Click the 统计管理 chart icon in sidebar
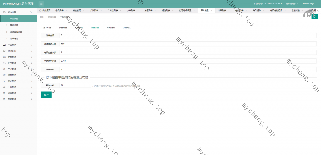321x155 pixels. [x=4, y=81]
